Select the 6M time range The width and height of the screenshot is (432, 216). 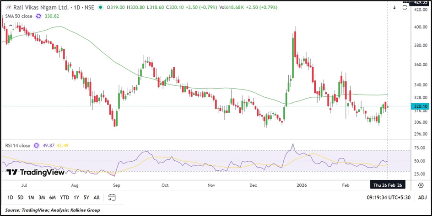(x=52, y=197)
